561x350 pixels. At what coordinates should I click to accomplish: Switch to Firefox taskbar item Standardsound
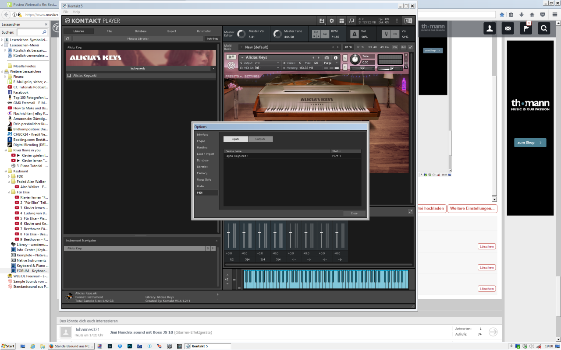(71, 346)
